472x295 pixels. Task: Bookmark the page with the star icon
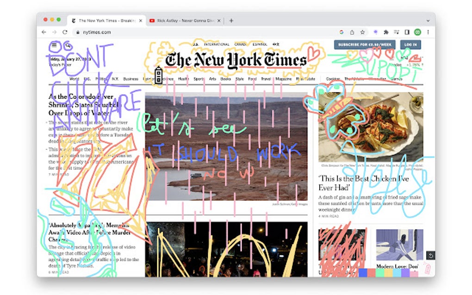pyautogui.click(x=362, y=32)
